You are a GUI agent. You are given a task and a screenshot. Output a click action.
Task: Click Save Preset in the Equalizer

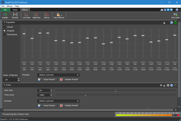coord(46,79)
